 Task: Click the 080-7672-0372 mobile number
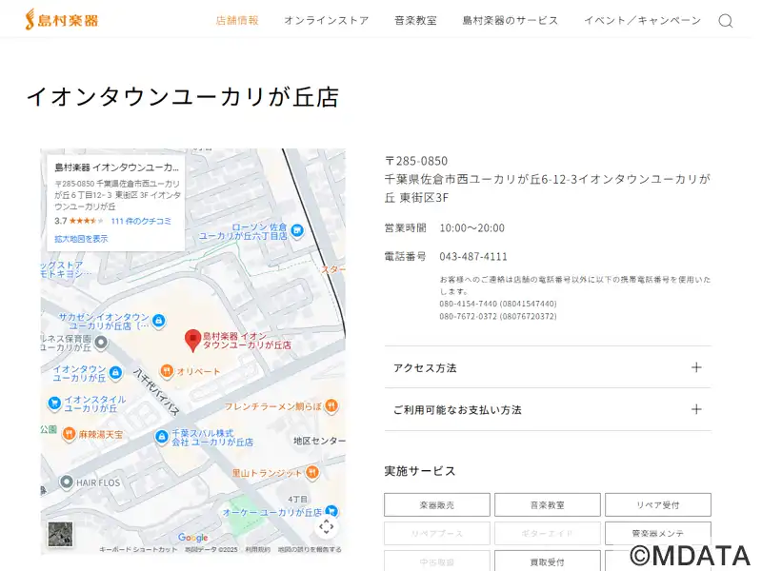[x=498, y=316]
